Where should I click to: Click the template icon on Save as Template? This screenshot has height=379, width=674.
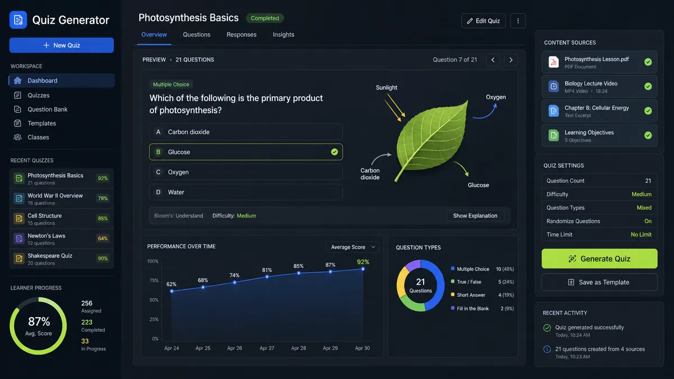(571, 282)
